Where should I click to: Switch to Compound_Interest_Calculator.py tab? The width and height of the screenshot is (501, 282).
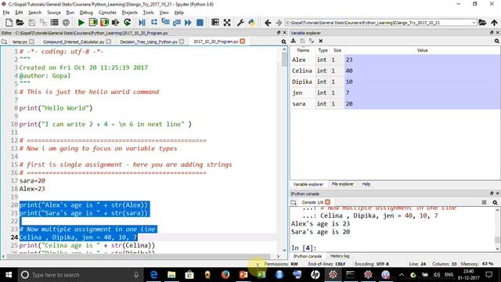(74, 42)
